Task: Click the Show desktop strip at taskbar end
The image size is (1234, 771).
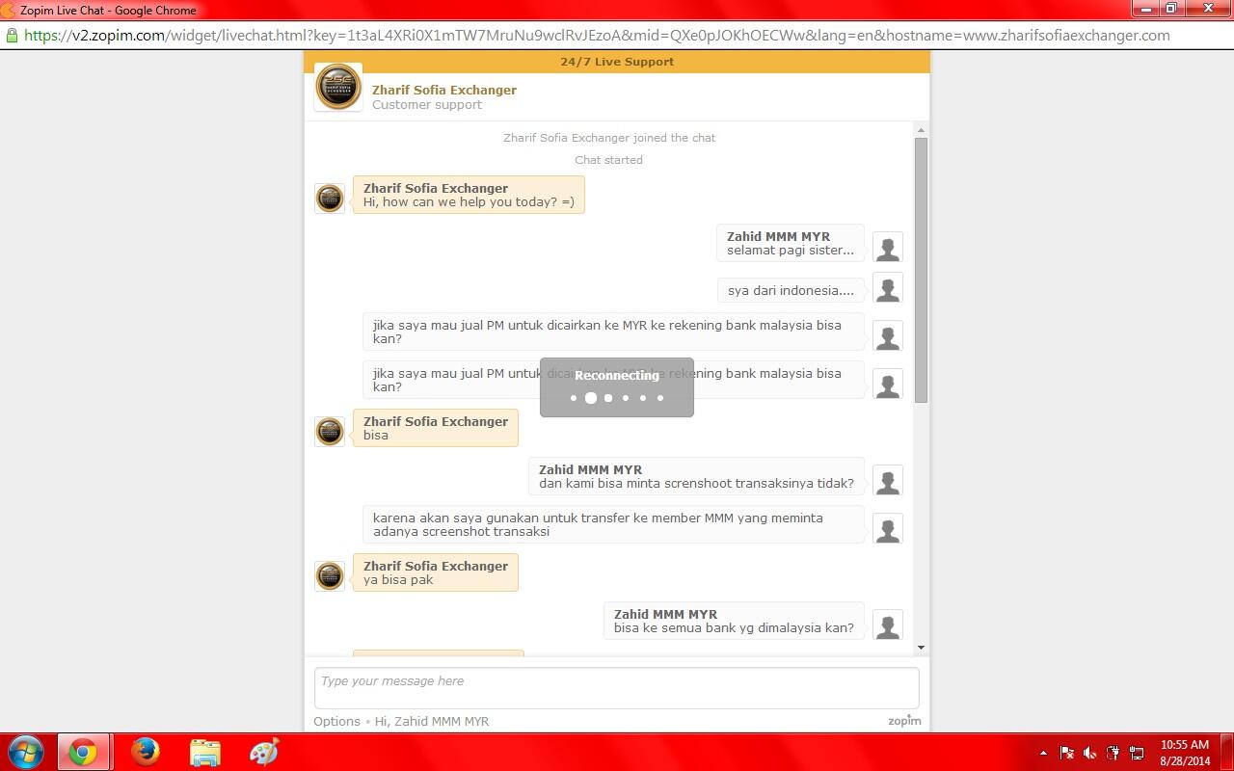Action: point(1227,752)
